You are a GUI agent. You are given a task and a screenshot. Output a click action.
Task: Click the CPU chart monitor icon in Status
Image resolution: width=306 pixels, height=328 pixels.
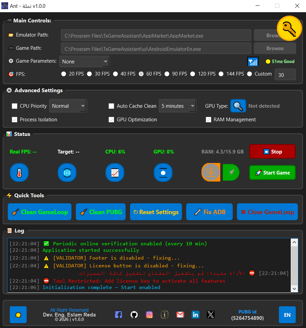click(115, 172)
